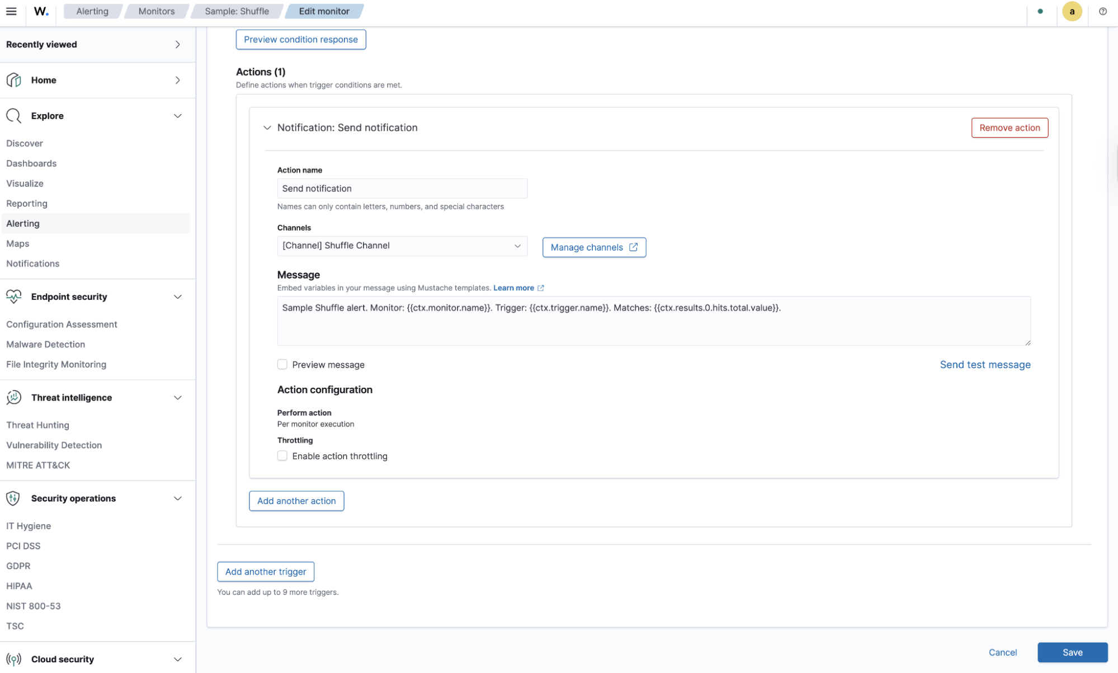The height and width of the screenshot is (673, 1118).
Task: Open Visualize in the sidebar
Action: 25,183
